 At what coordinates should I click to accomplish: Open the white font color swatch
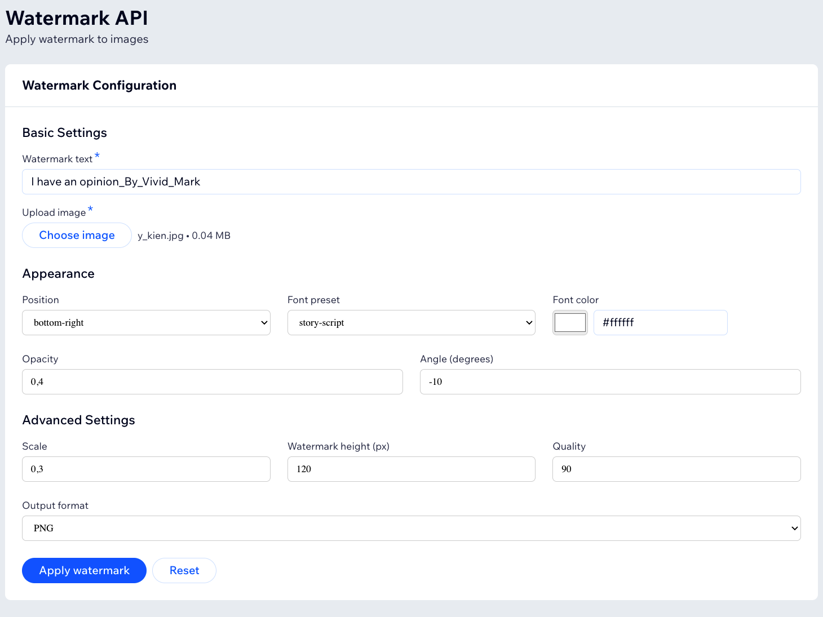click(x=570, y=323)
